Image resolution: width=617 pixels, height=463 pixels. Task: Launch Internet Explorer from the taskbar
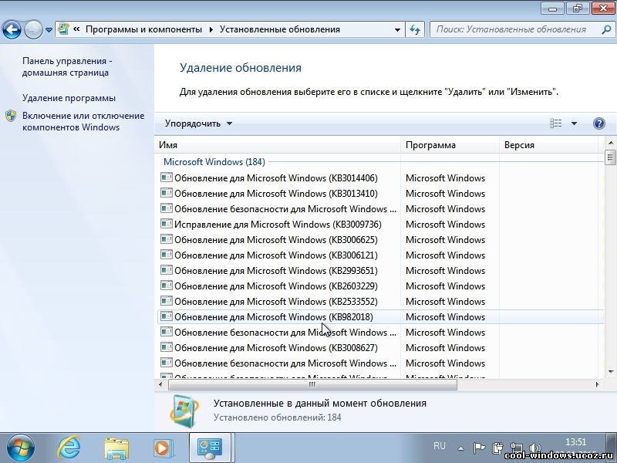click(69, 448)
